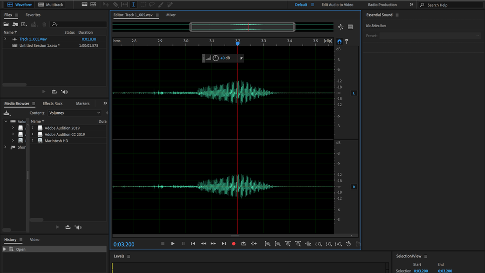Click the Zoom Out Full icon
The width and height of the screenshot is (485, 273).
click(x=308, y=244)
